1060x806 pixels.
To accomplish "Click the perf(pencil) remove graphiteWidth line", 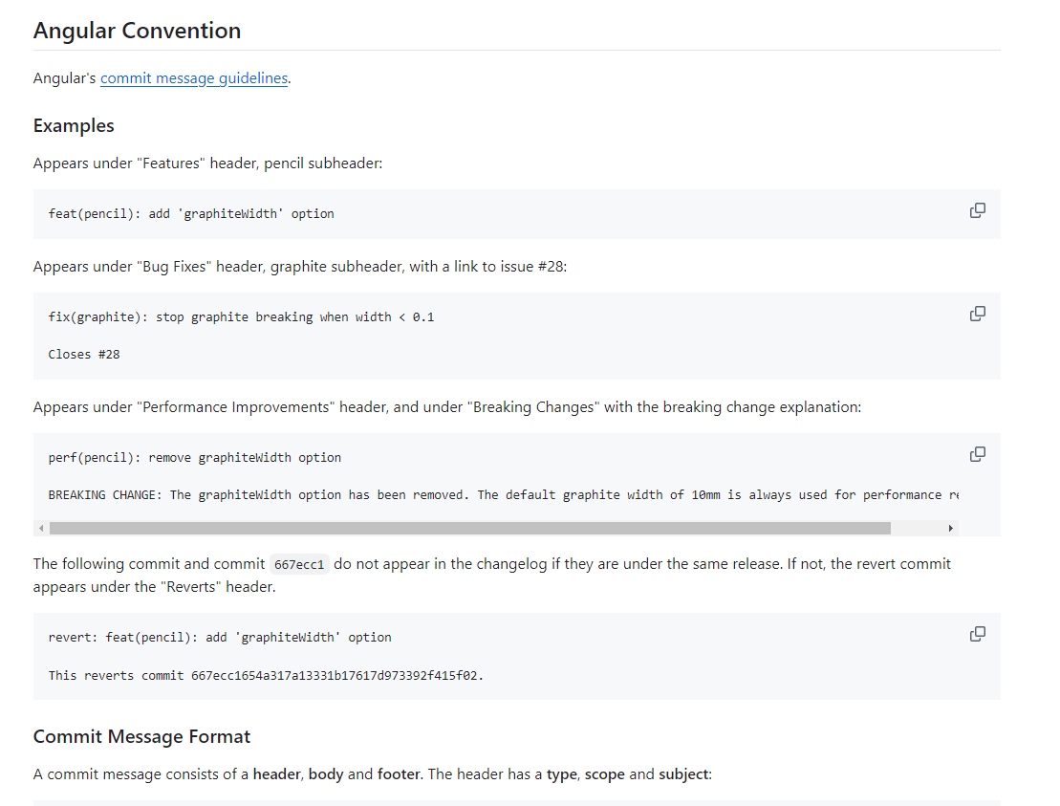I will point(195,458).
